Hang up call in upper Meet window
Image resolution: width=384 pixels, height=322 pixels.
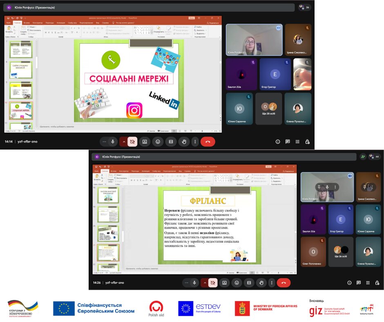click(208, 142)
